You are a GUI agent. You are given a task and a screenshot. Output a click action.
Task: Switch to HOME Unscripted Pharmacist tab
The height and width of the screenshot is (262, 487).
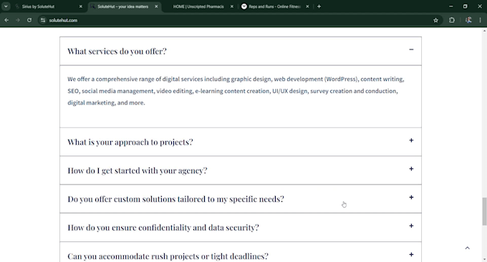[x=199, y=6]
